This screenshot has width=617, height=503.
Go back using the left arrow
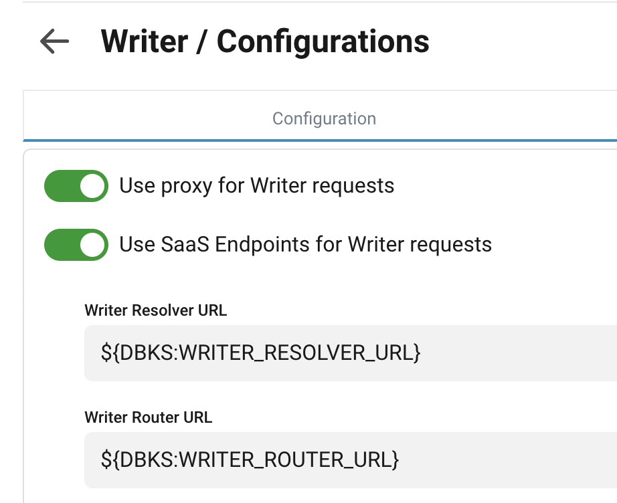tap(54, 41)
